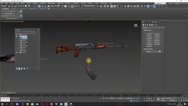Open the Modify tab in command panel
This screenshot has height=106, width=188.
[x=147, y=22]
